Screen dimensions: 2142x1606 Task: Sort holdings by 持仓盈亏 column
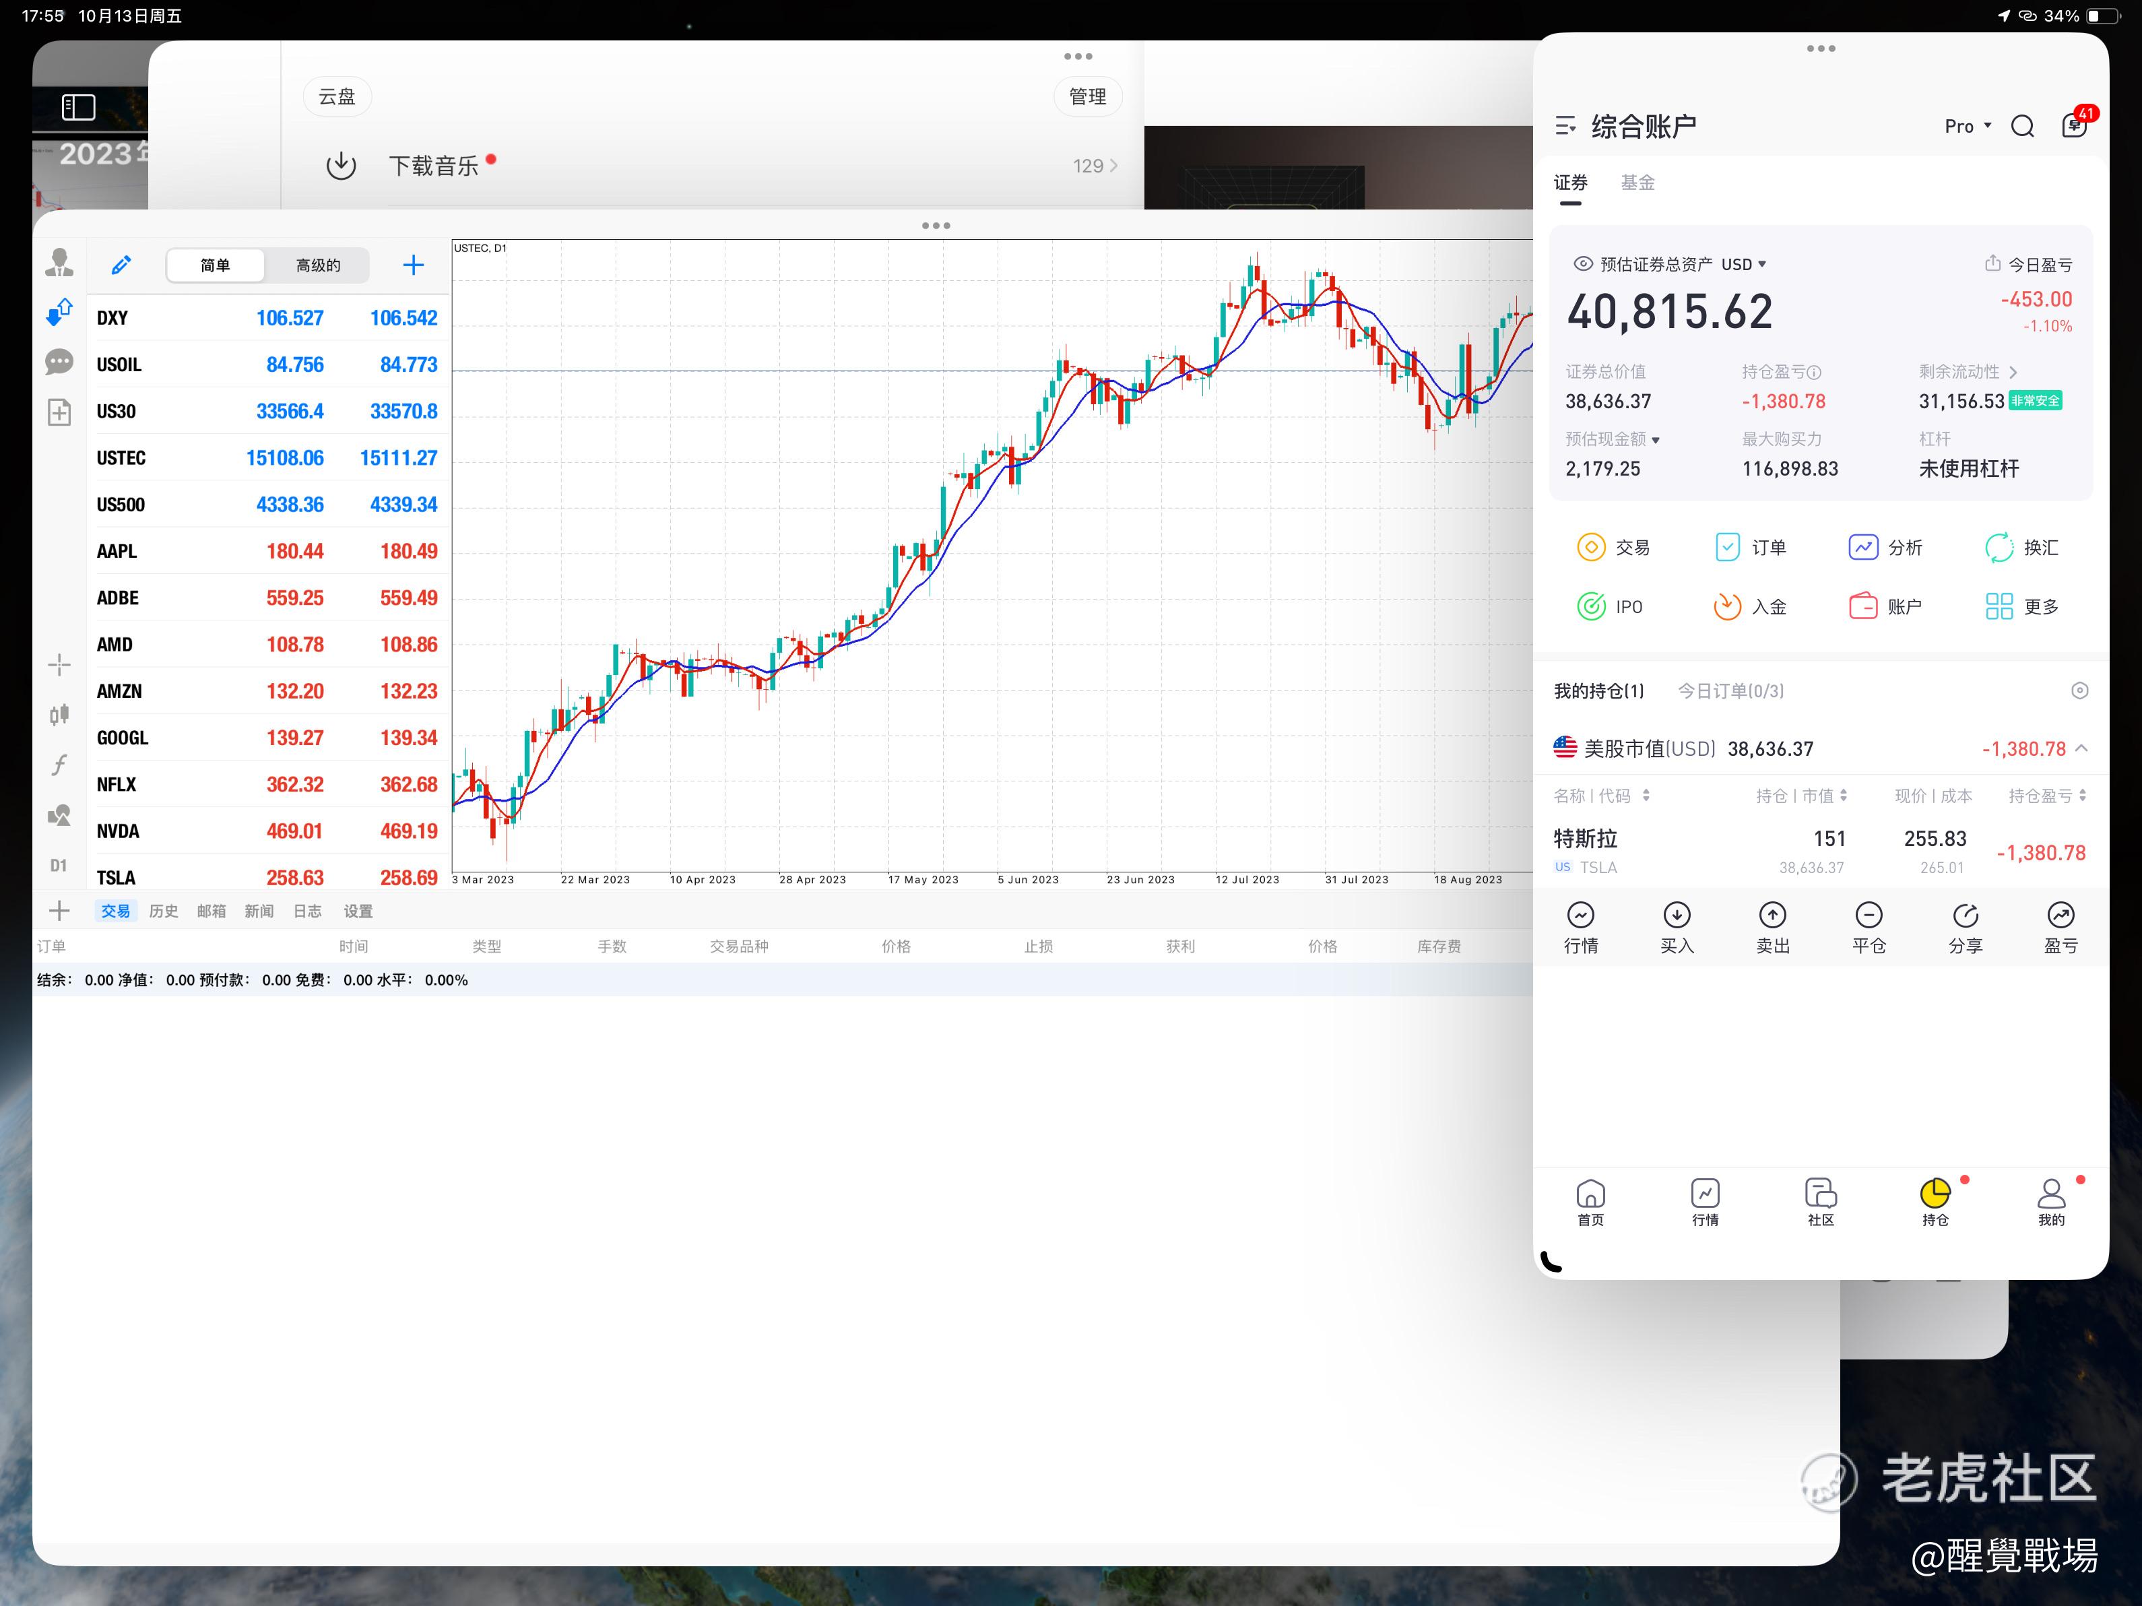pyautogui.click(x=2048, y=795)
